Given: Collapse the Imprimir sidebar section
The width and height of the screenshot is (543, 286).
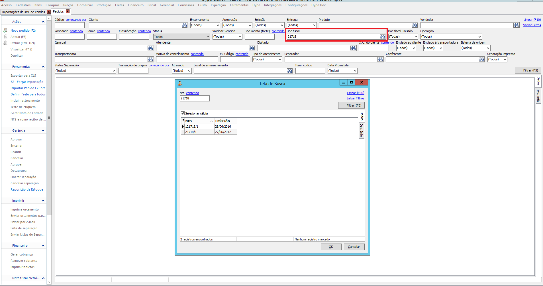Looking at the screenshot, I should click(x=43, y=201).
